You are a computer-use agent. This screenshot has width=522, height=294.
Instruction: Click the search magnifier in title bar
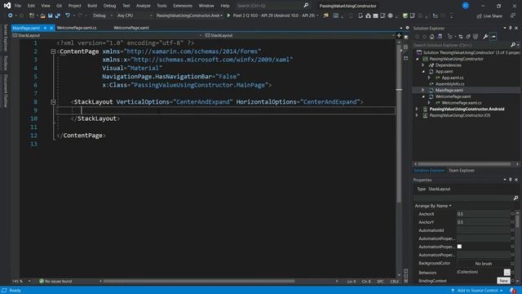306,6
